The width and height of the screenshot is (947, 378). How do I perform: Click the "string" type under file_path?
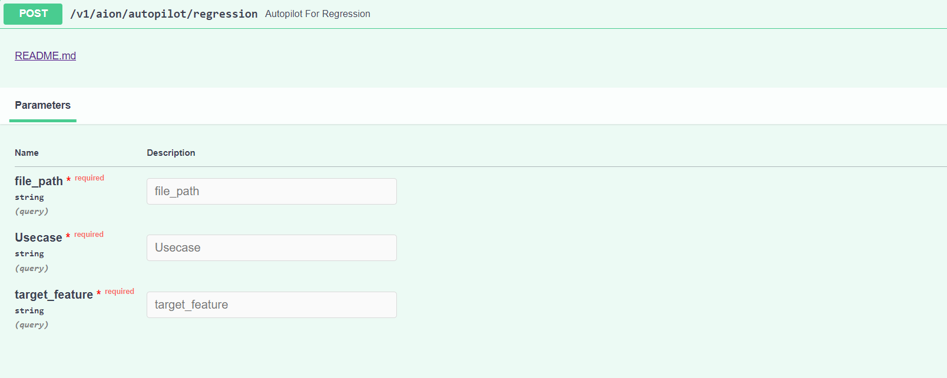[x=29, y=198]
